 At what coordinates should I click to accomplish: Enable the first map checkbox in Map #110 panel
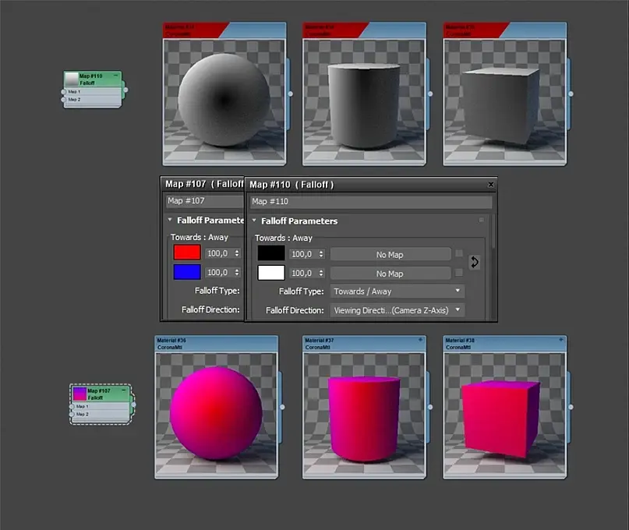click(459, 253)
